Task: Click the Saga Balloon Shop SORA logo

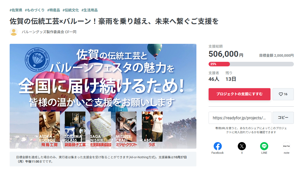Action: 37,60
